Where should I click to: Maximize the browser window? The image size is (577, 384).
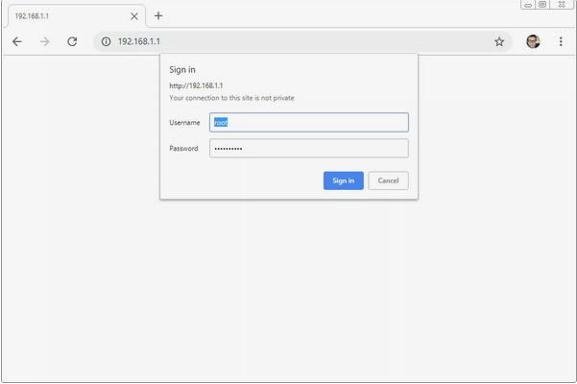542,5
